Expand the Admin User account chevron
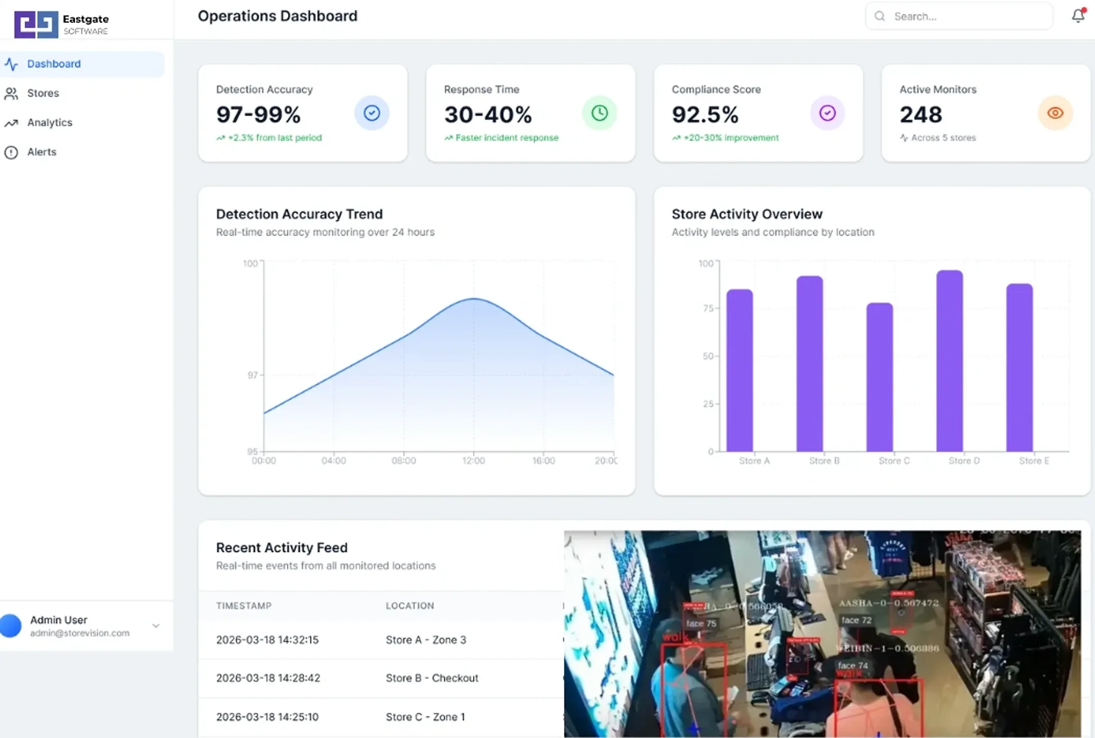Screen dimensions: 1095x738 point(155,625)
